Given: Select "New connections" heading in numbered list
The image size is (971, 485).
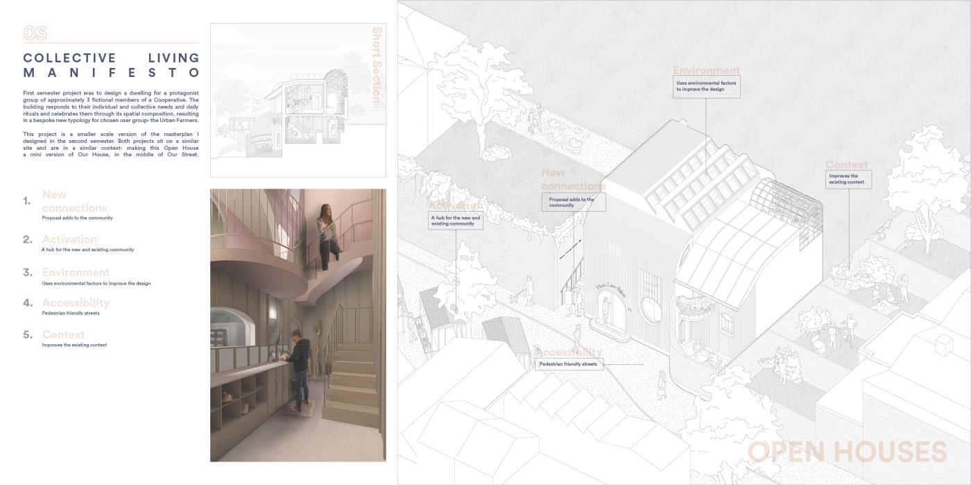Looking at the screenshot, I should (74, 201).
